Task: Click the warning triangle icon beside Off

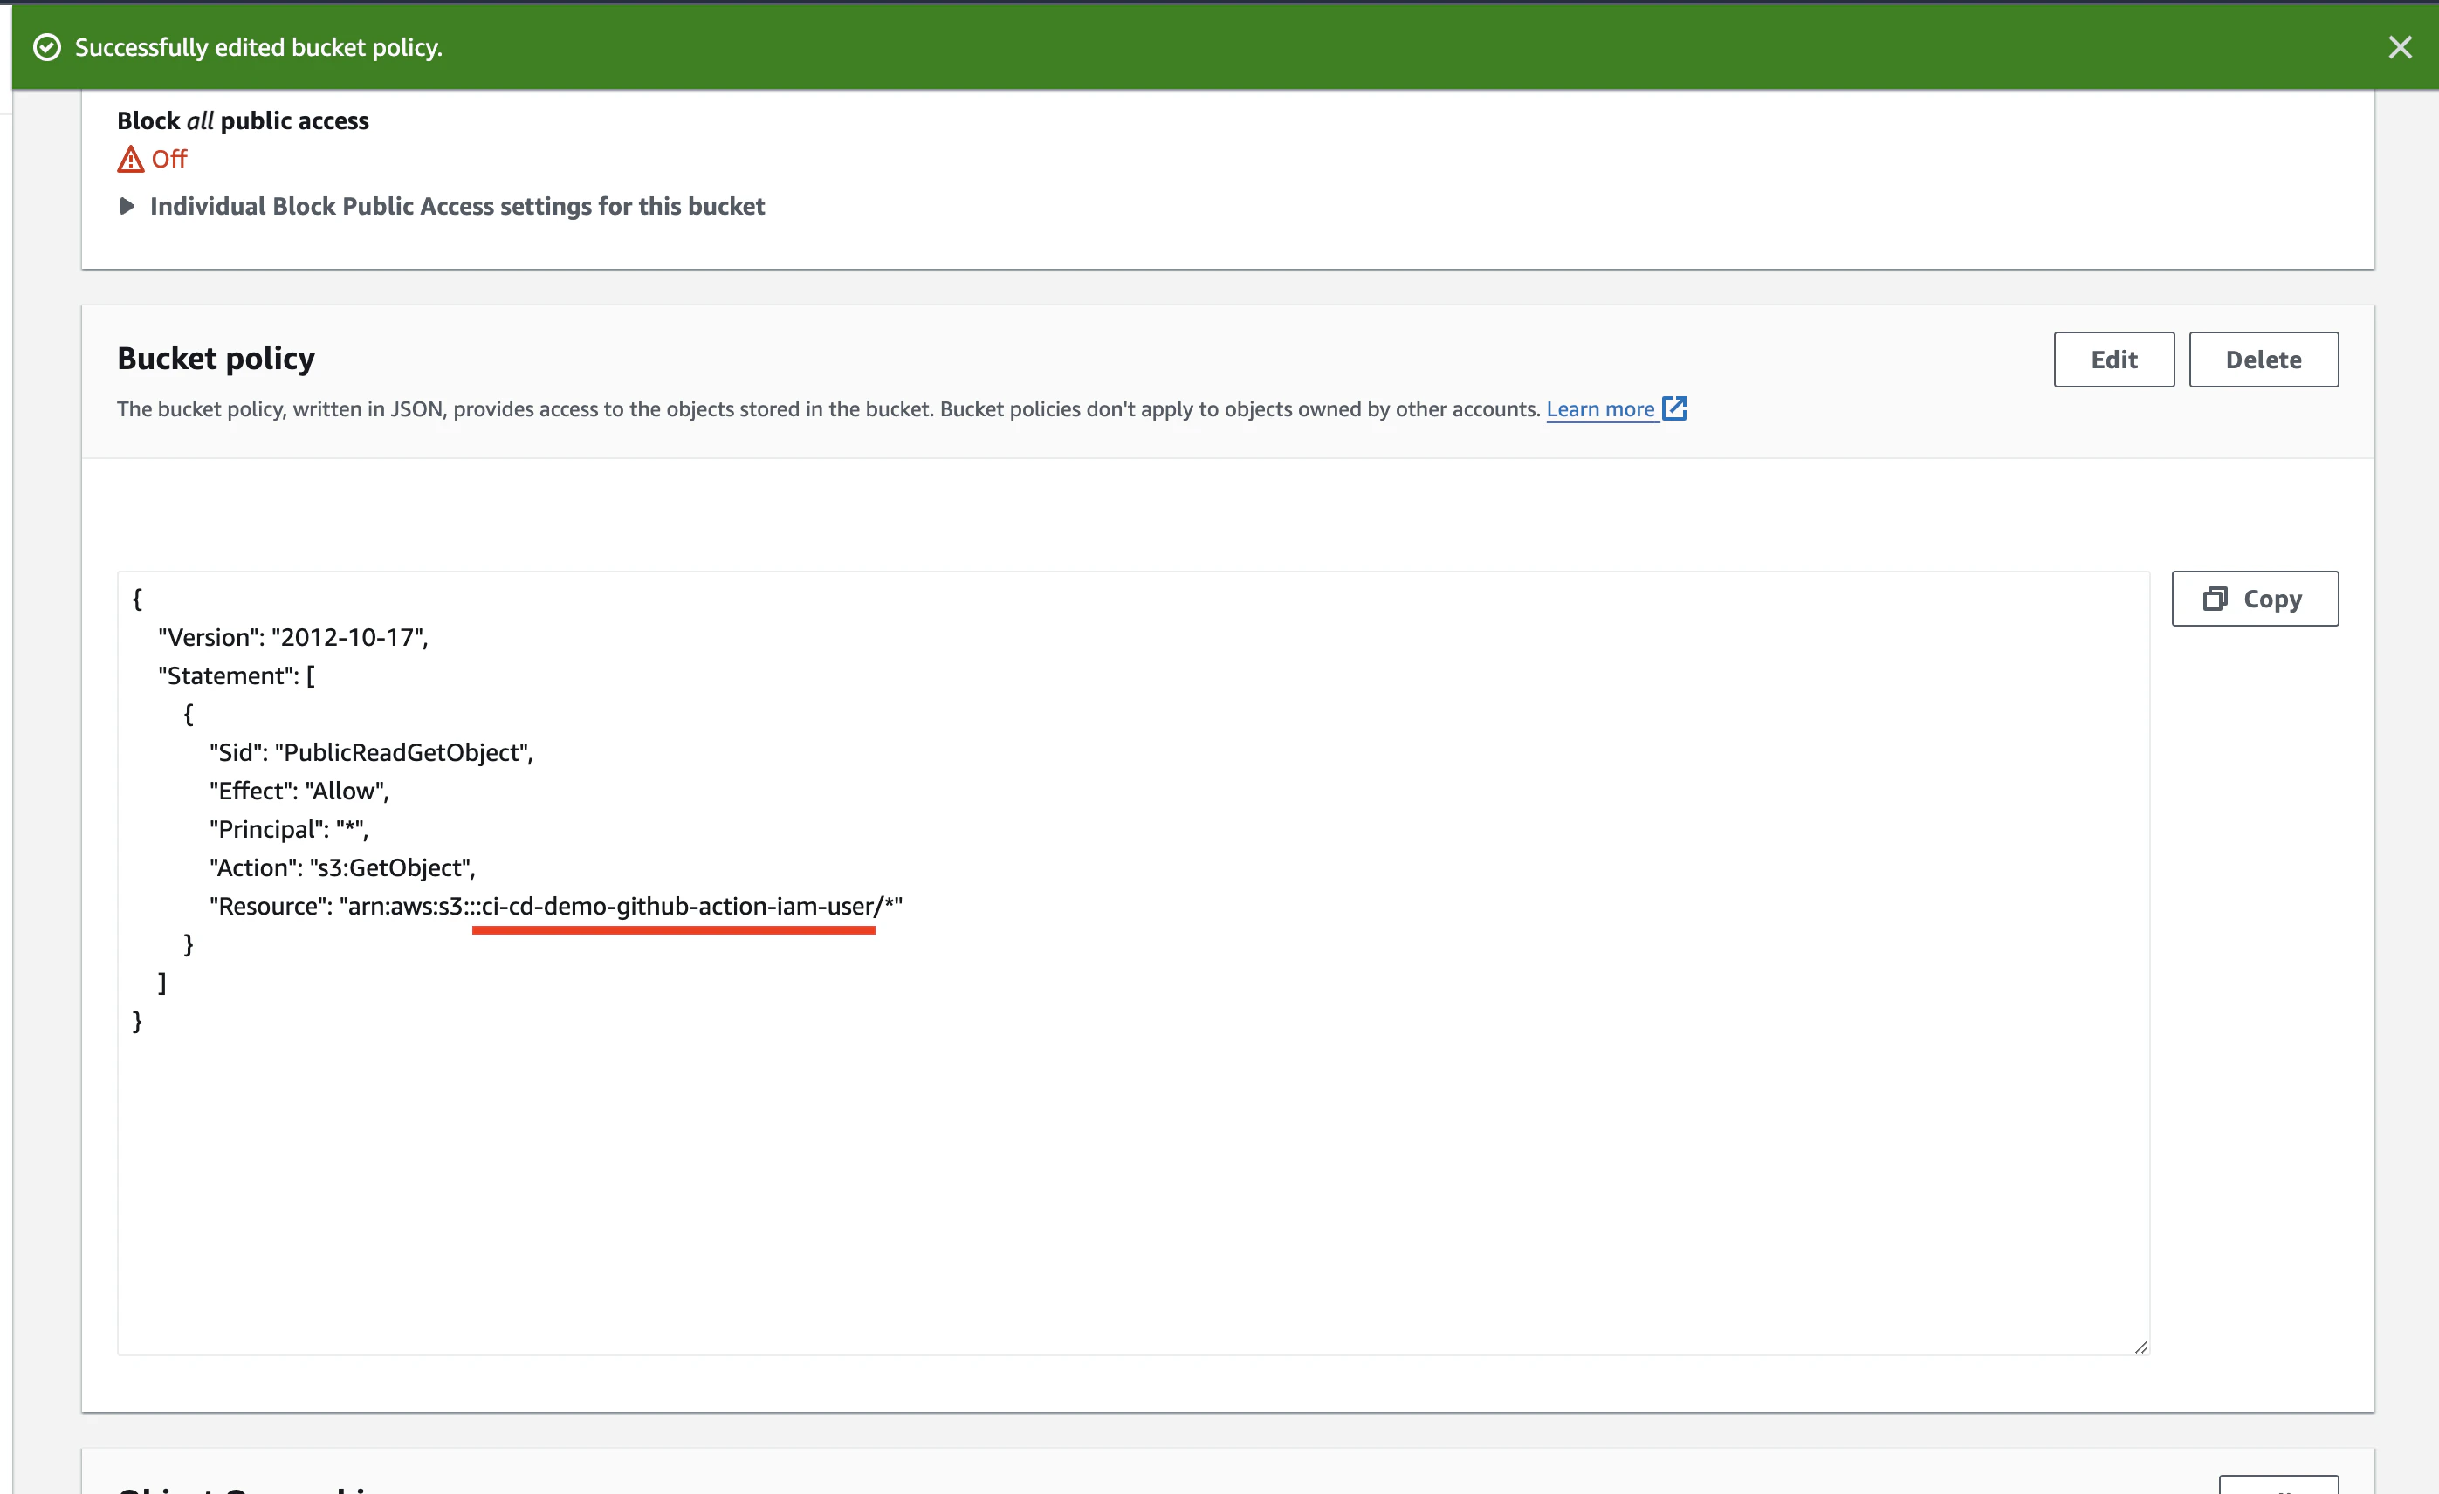Action: [x=131, y=160]
